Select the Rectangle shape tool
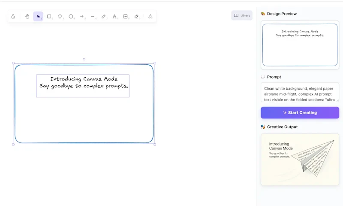The height and width of the screenshot is (206, 343). [49, 16]
